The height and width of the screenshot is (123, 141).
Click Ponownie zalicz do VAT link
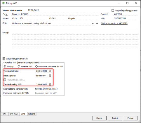(46, 93)
